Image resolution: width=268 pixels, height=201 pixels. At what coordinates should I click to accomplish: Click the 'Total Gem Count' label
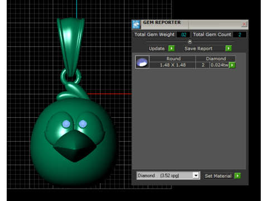[212, 35]
